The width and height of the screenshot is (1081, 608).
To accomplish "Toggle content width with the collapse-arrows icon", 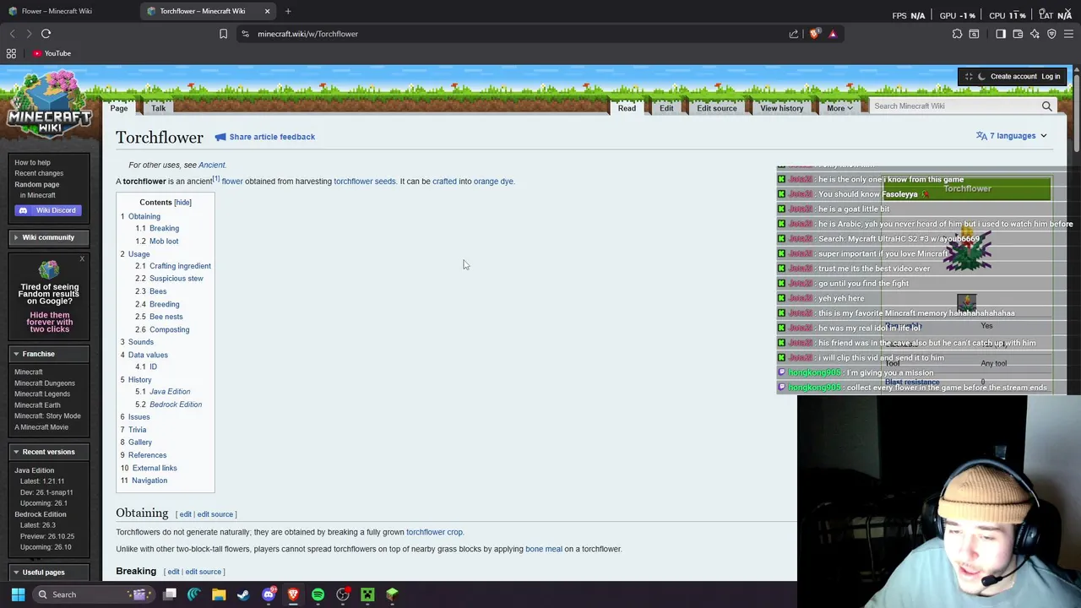I will click(969, 77).
